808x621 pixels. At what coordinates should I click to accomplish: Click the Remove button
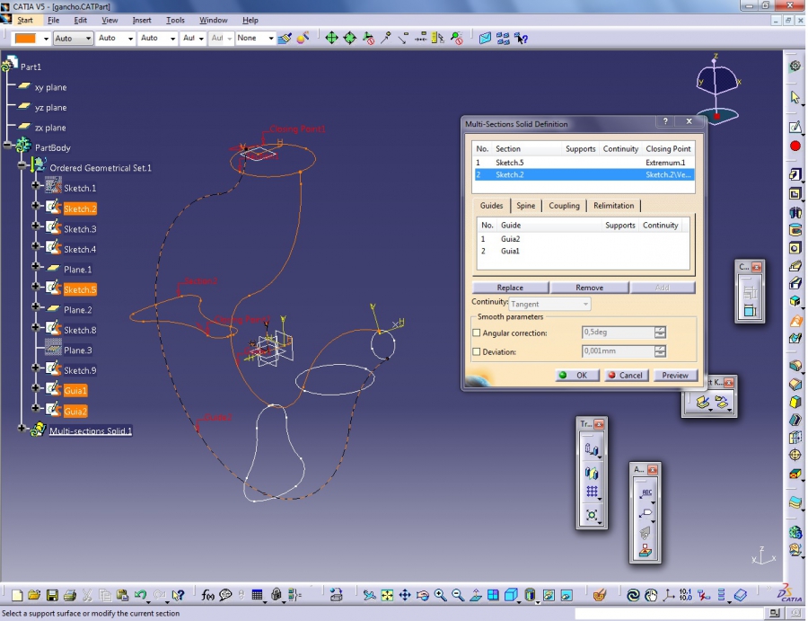point(589,288)
